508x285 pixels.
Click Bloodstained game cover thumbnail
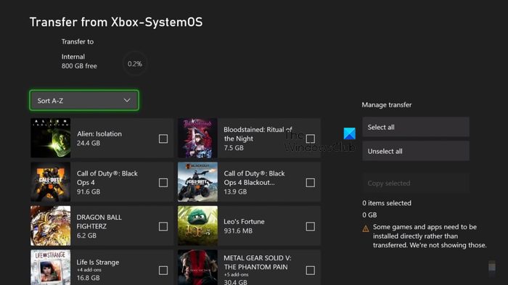[x=197, y=138]
